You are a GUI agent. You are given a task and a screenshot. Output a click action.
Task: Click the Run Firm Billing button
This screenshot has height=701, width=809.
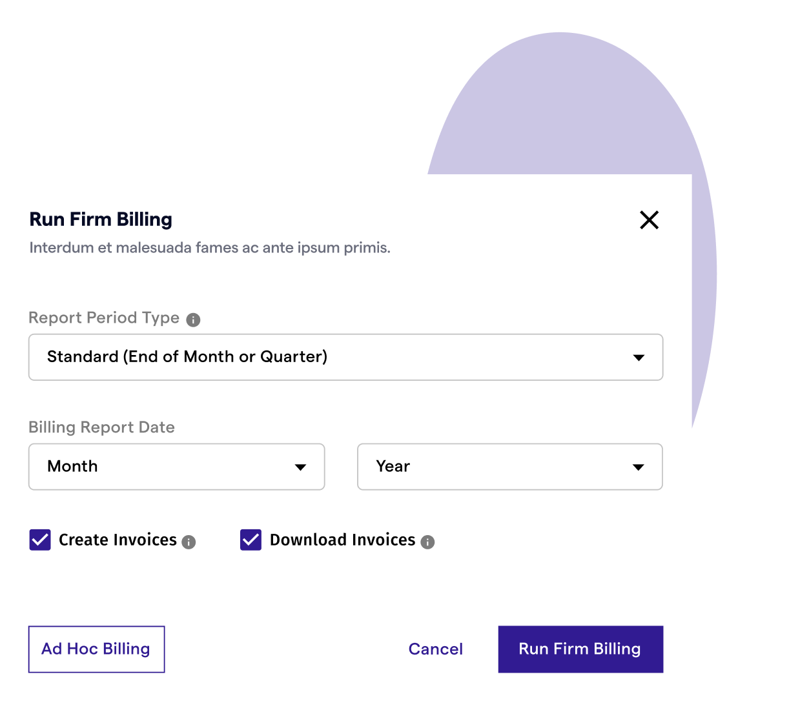580,649
